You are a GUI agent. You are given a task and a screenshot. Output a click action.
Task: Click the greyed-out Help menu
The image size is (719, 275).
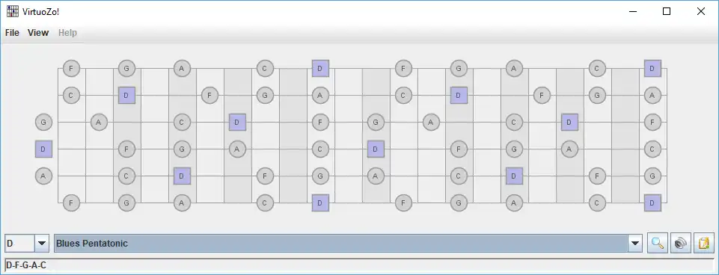tap(67, 33)
